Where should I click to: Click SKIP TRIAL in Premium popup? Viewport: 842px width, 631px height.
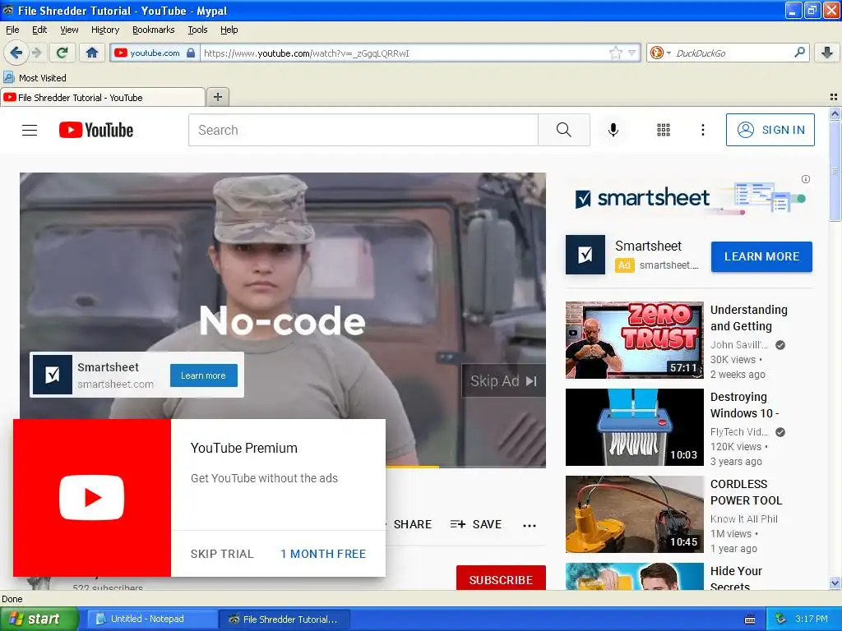pos(222,554)
